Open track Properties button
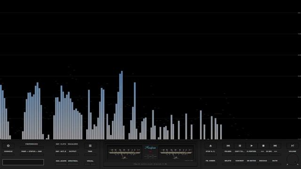 [251, 151]
